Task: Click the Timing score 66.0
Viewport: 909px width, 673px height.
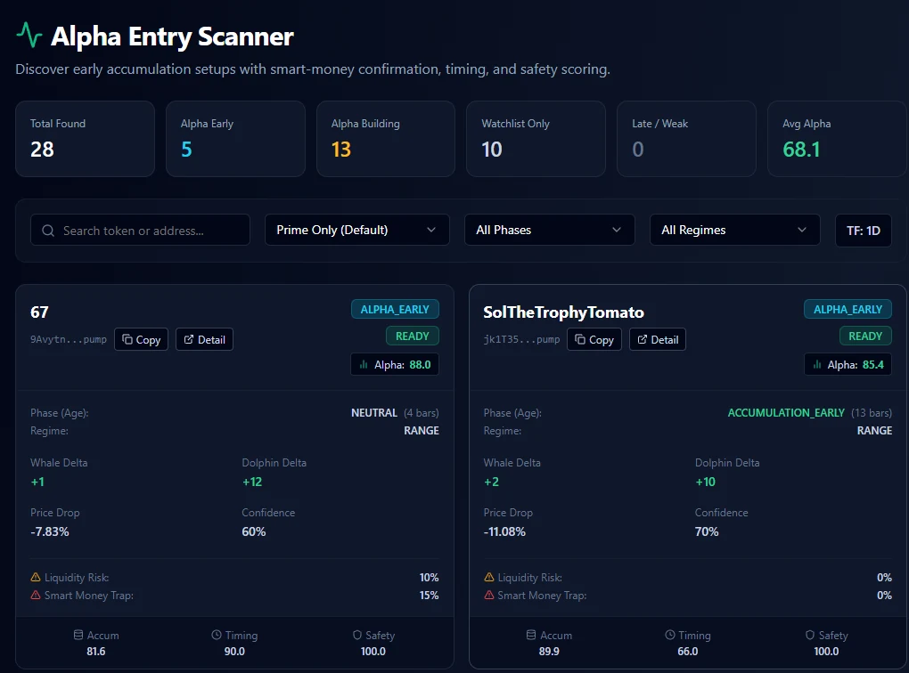Action: pos(688,652)
